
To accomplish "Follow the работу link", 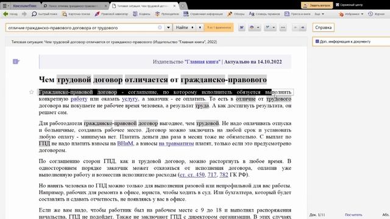I will pos(79,99).
